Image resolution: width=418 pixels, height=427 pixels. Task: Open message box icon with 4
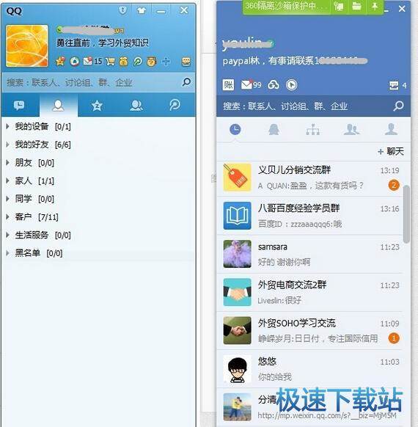tap(397, 86)
